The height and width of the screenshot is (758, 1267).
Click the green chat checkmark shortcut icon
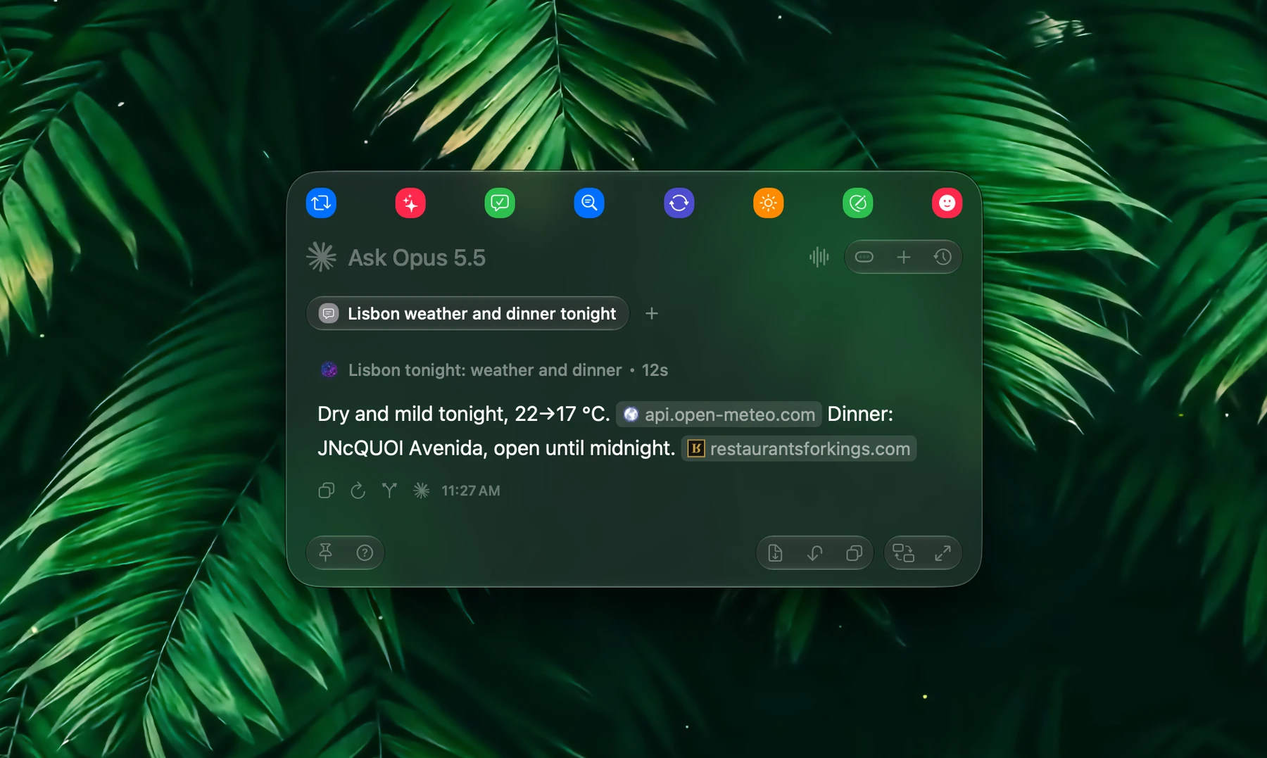tap(500, 203)
